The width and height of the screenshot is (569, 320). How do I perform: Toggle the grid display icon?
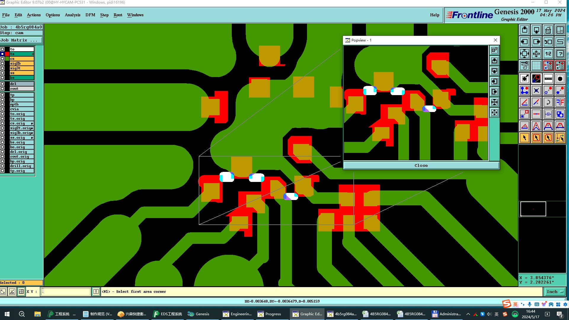(x=536, y=65)
